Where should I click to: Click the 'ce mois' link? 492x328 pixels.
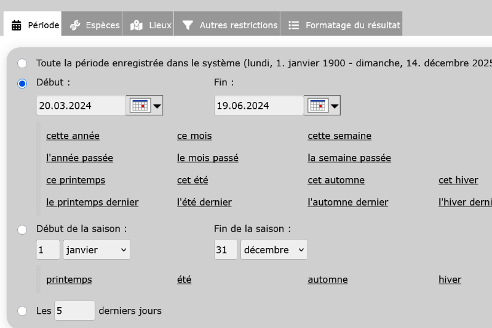click(x=194, y=136)
